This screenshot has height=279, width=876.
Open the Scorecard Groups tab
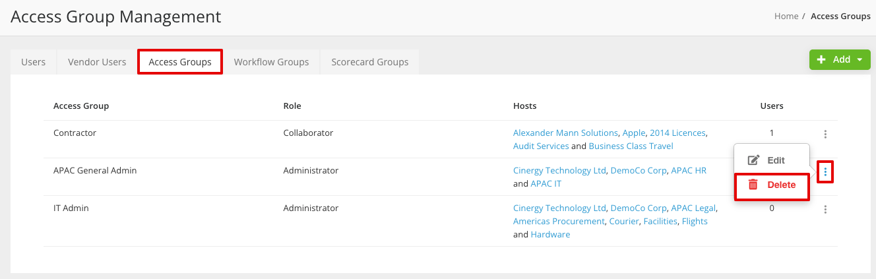pyautogui.click(x=369, y=62)
